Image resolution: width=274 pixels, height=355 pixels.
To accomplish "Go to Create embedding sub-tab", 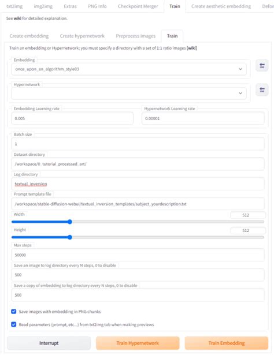I will [29, 36].
